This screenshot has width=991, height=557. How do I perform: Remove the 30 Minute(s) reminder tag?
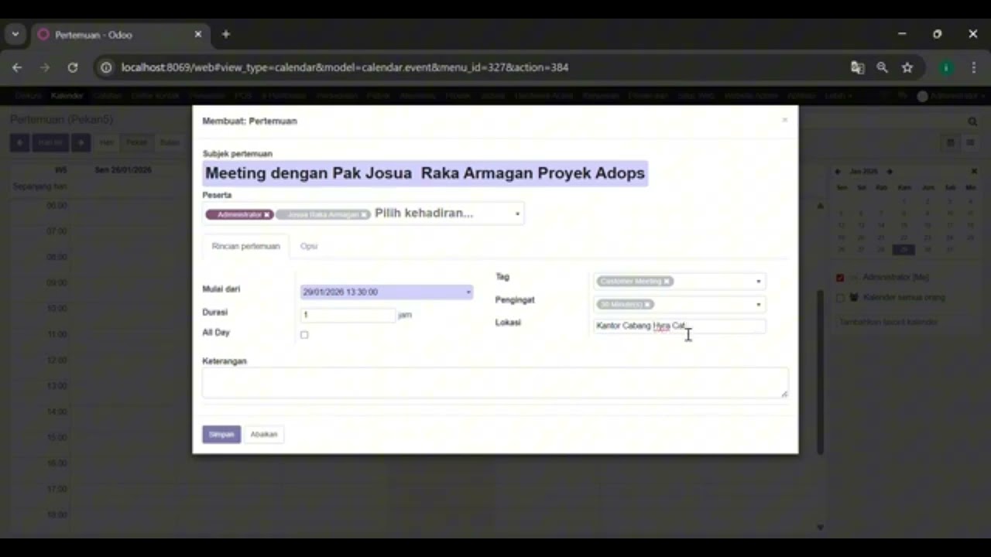pos(648,305)
